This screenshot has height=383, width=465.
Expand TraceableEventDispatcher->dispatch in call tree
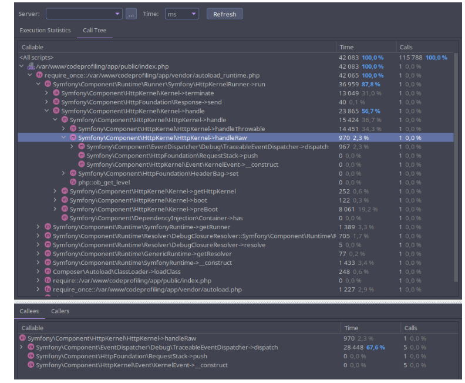(x=72, y=146)
